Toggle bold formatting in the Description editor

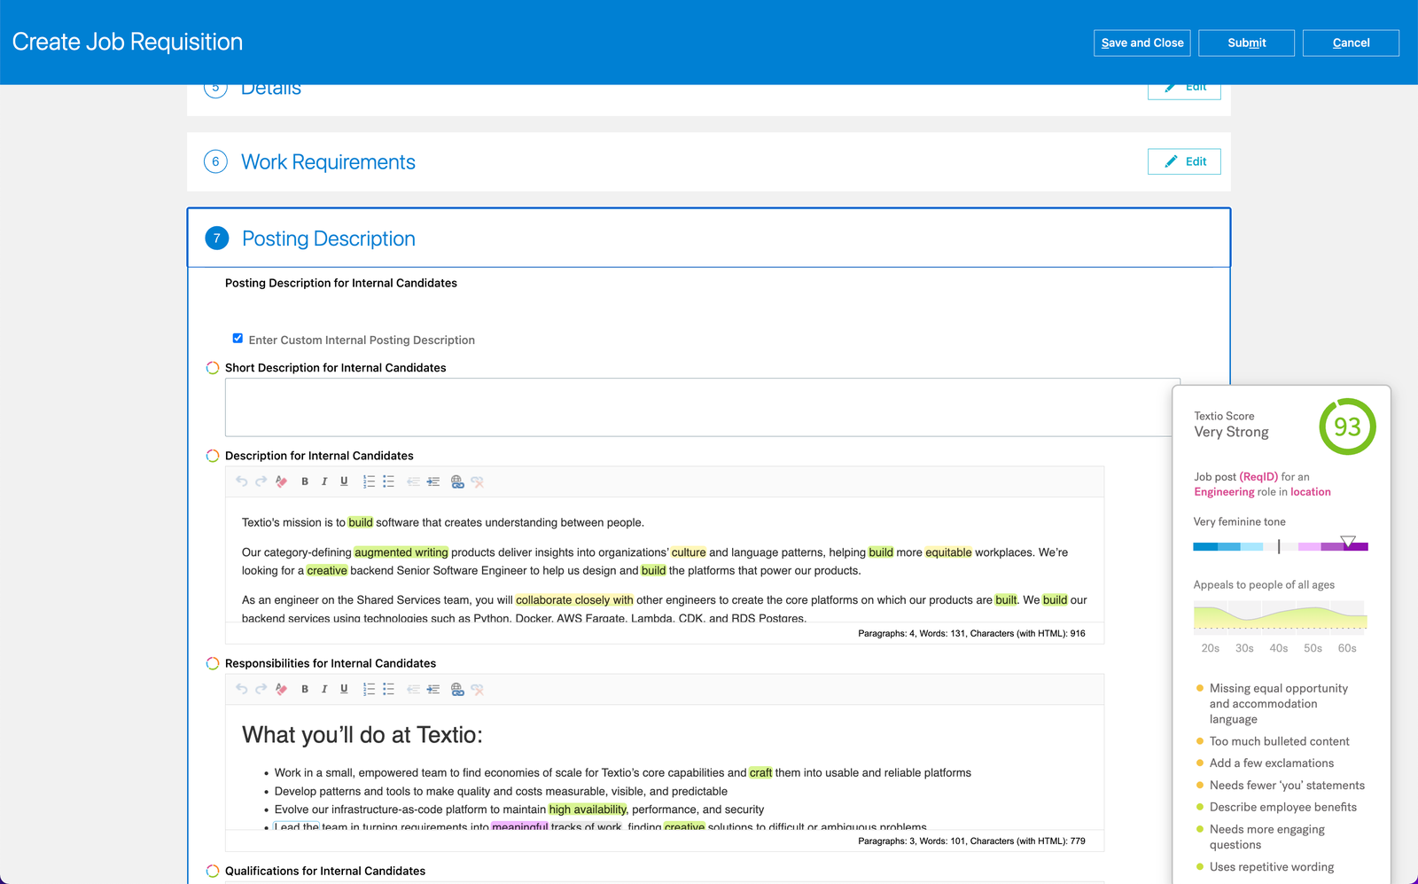click(x=304, y=481)
